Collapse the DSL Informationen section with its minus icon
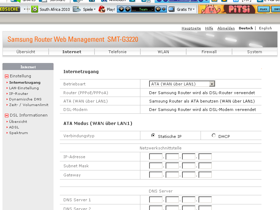 pyautogui.click(x=7, y=115)
